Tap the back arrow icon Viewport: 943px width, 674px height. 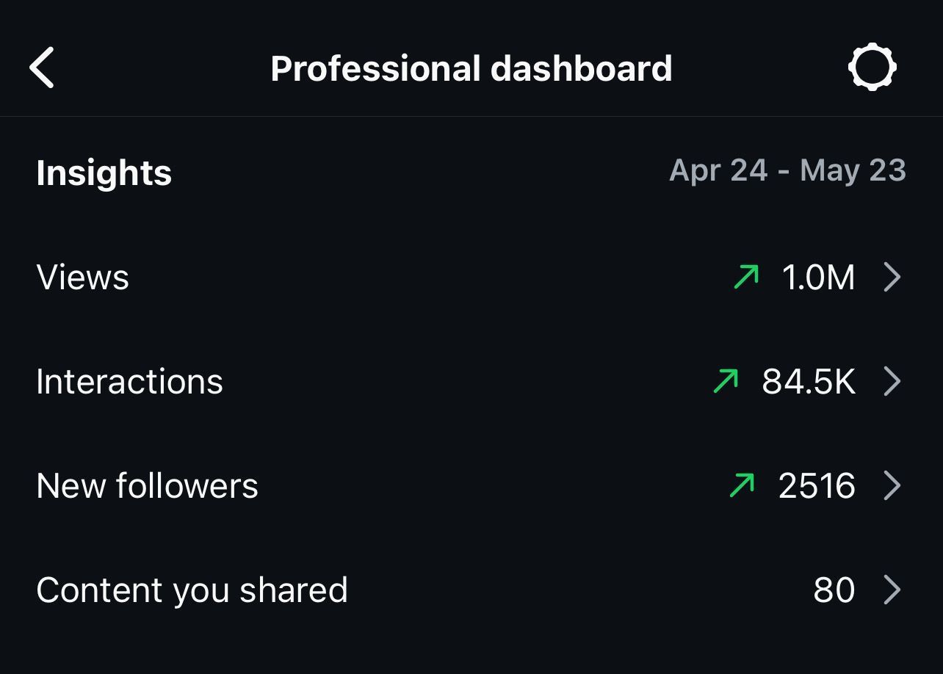point(42,68)
